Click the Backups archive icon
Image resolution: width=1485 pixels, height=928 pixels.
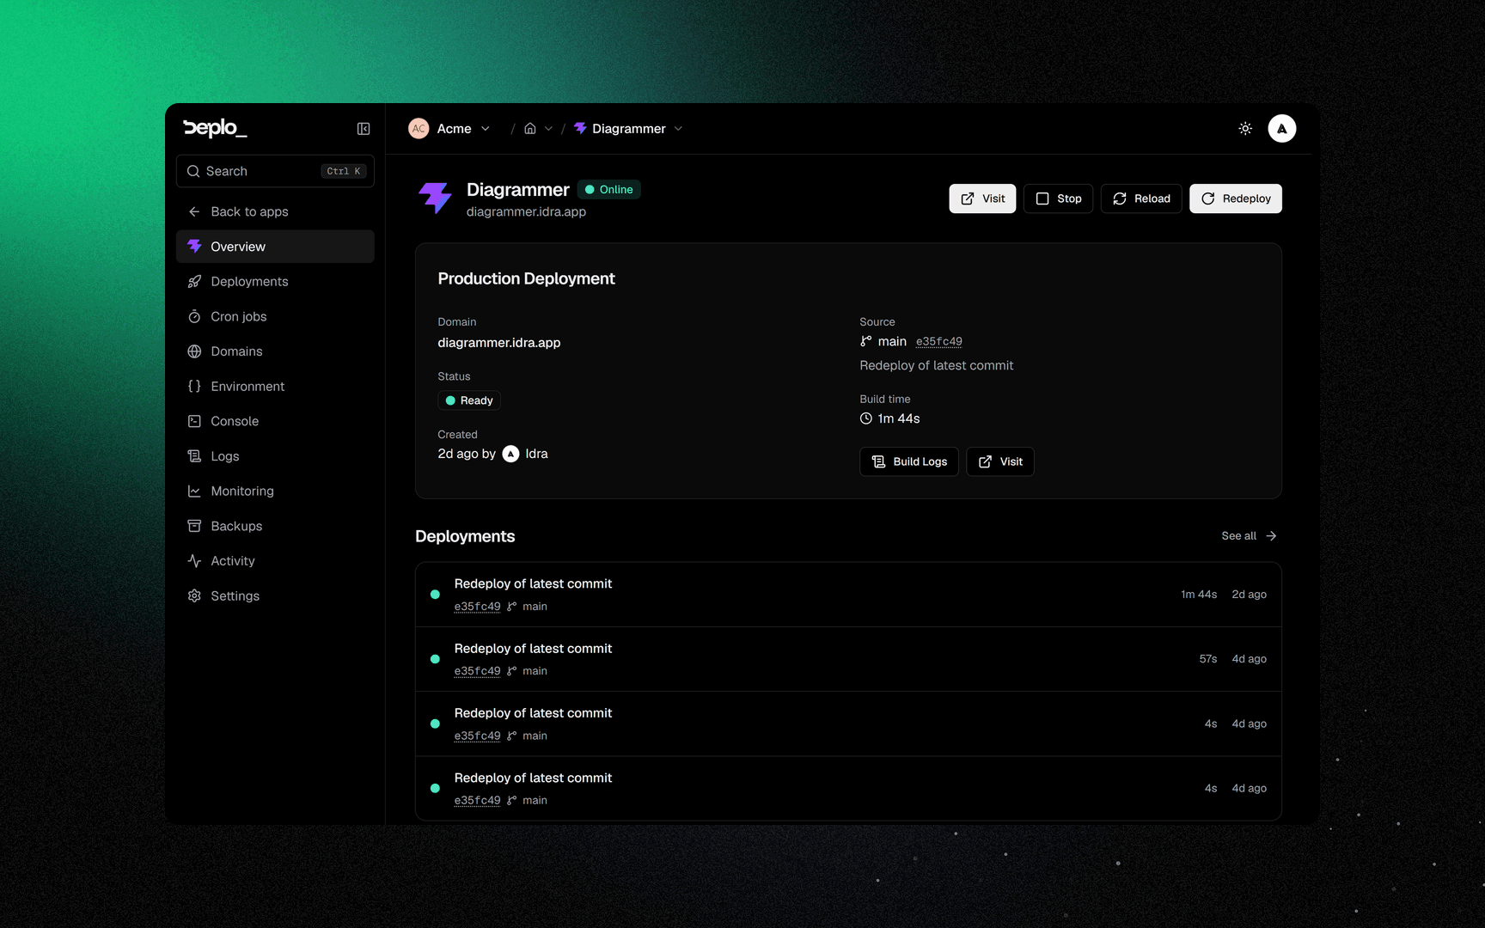(x=194, y=526)
